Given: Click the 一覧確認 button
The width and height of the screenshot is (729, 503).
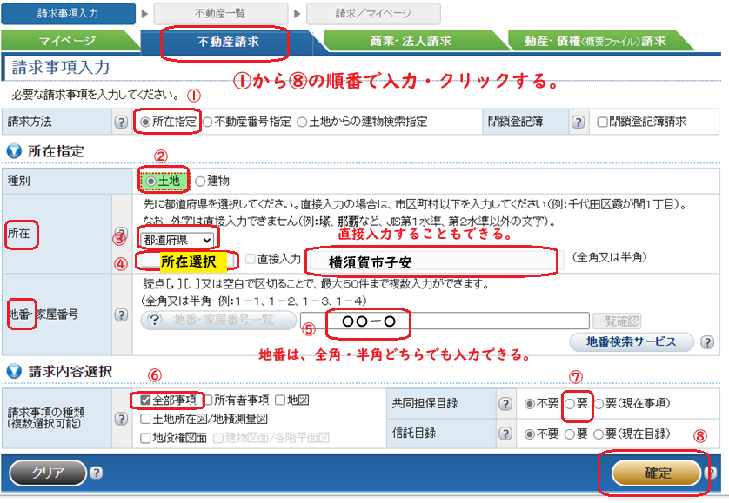Looking at the screenshot, I should point(617,321).
